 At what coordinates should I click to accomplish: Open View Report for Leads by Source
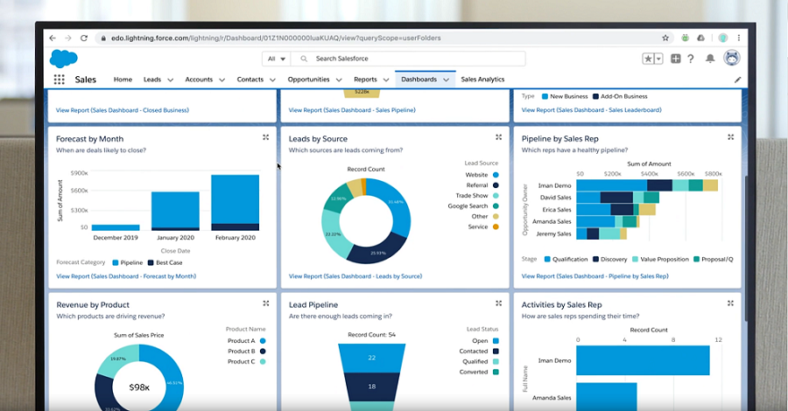[355, 276]
